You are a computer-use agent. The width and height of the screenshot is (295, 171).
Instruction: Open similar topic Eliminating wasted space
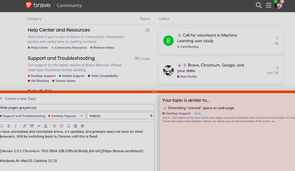201,108
